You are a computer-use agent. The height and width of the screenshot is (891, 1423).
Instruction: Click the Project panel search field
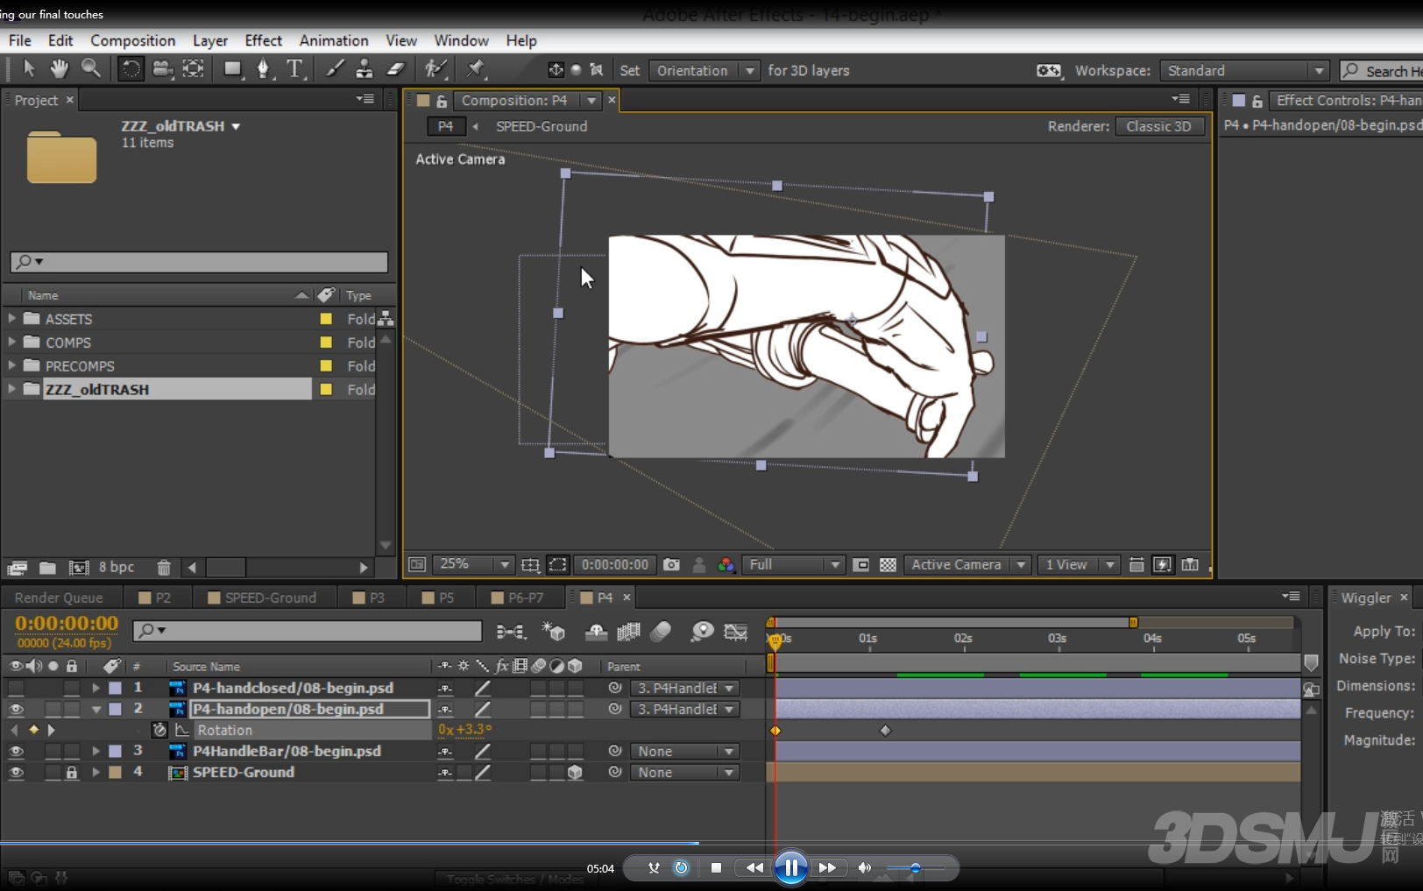click(x=200, y=261)
